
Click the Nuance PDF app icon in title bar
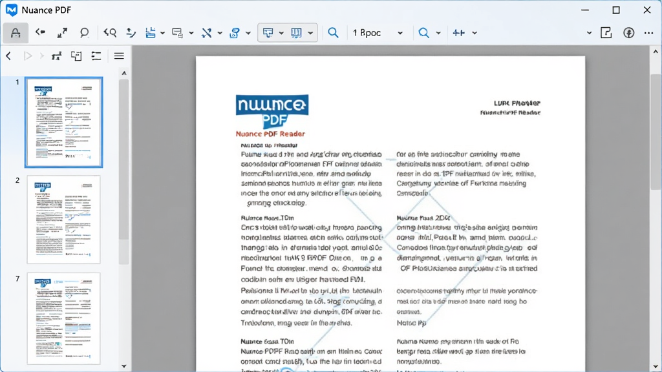[x=12, y=10]
